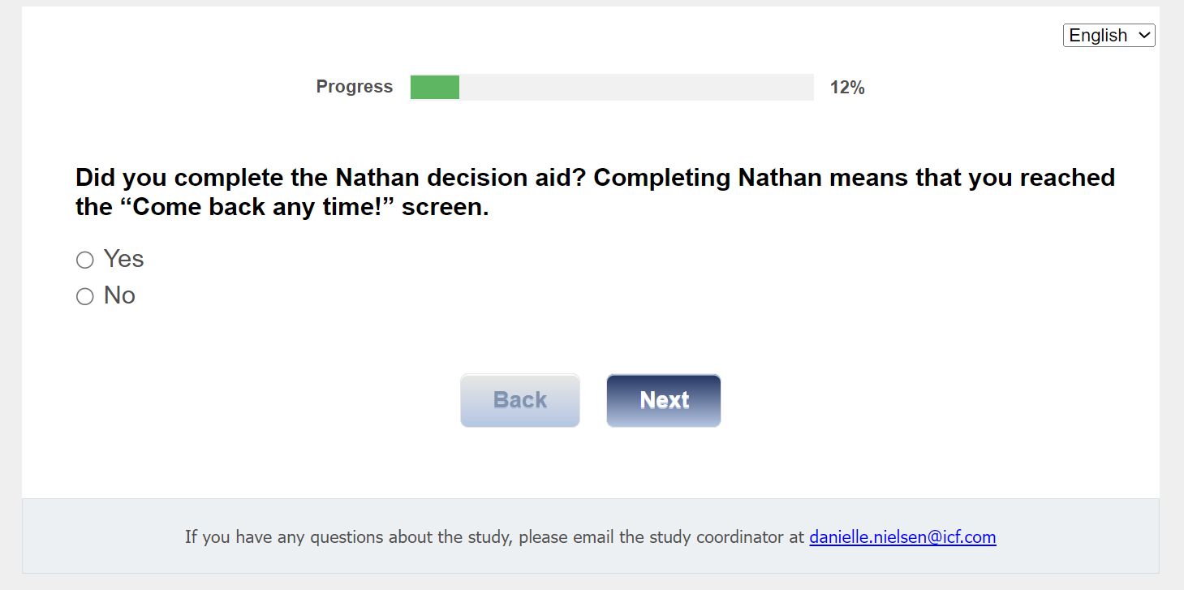Screen dimensions: 1184x590
Task: Click the word "screen." ending the question
Action: coord(446,208)
